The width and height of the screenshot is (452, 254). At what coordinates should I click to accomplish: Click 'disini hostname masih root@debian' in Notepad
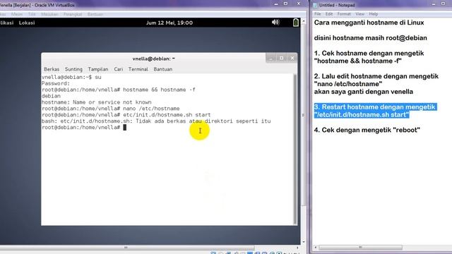pyautogui.click(x=370, y=38)
